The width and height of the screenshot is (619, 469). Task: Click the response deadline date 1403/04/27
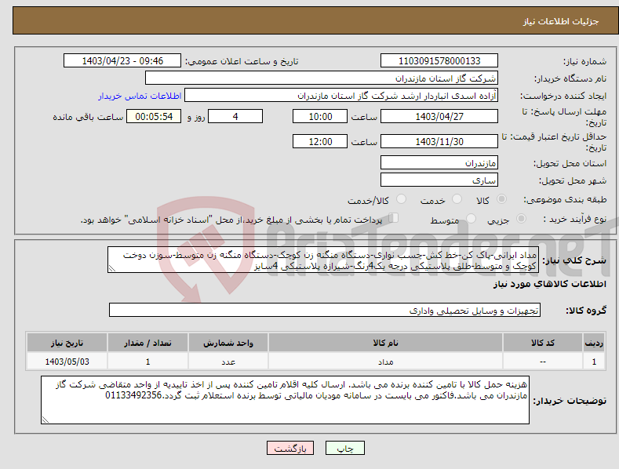click(439, 116)
